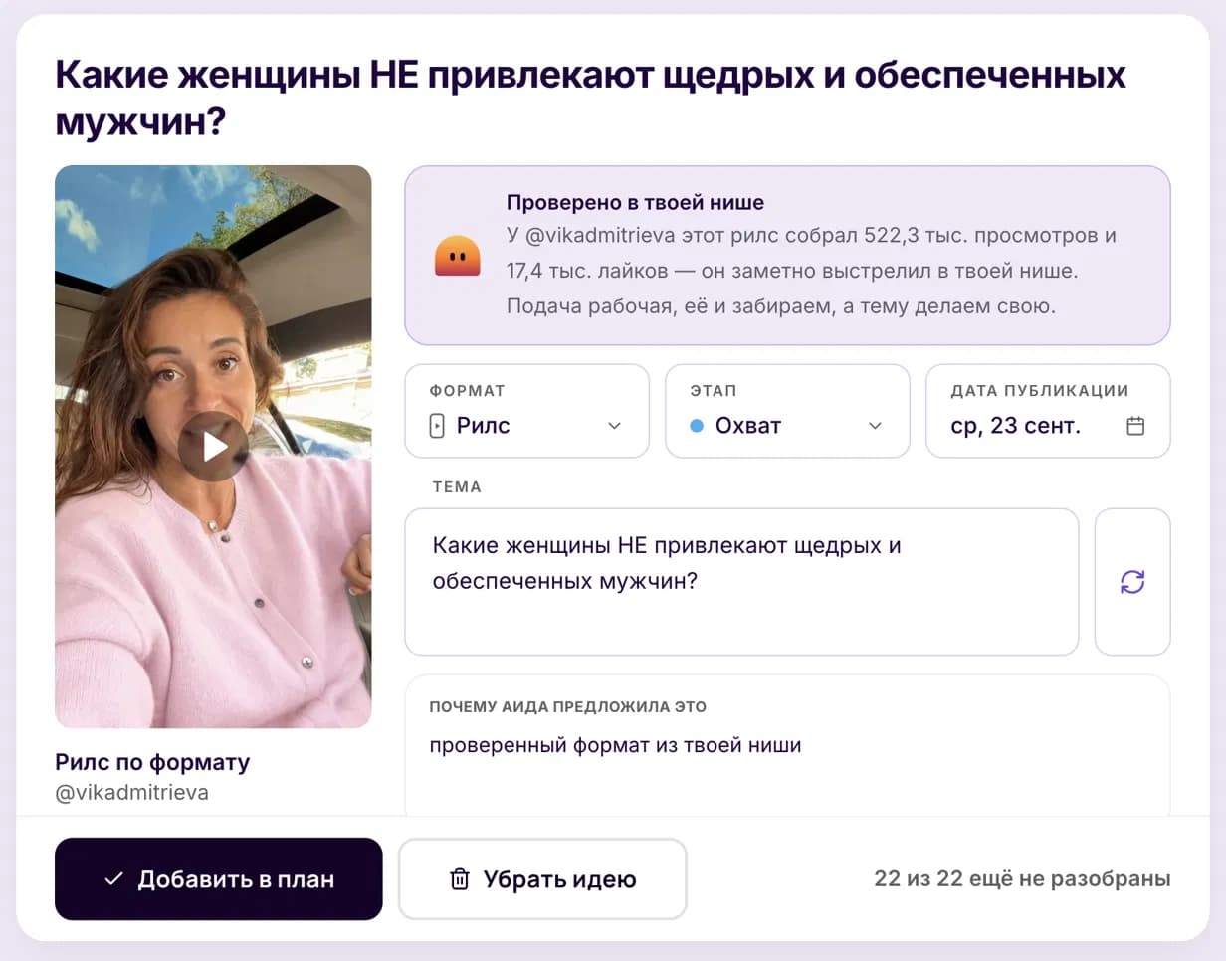Click the video thumbnail of the woman
Image resolution: width=1226 pixels, height=961 pixels.
tap(213, 447)
